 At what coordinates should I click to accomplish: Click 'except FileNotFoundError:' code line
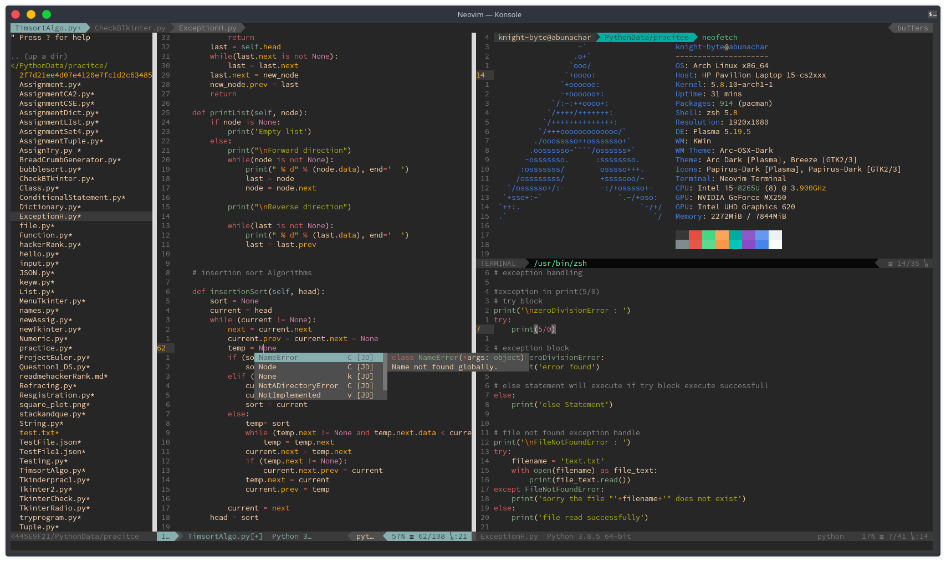(x=549, y=489)
